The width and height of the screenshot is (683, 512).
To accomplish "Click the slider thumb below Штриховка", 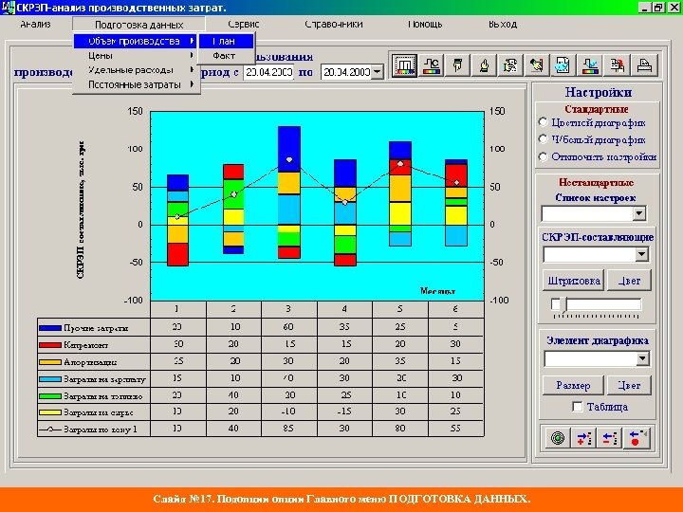I will (563, 304).
